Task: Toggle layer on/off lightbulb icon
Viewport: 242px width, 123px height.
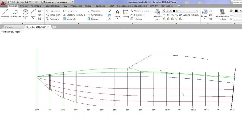Action: click(x=164, y=11)
